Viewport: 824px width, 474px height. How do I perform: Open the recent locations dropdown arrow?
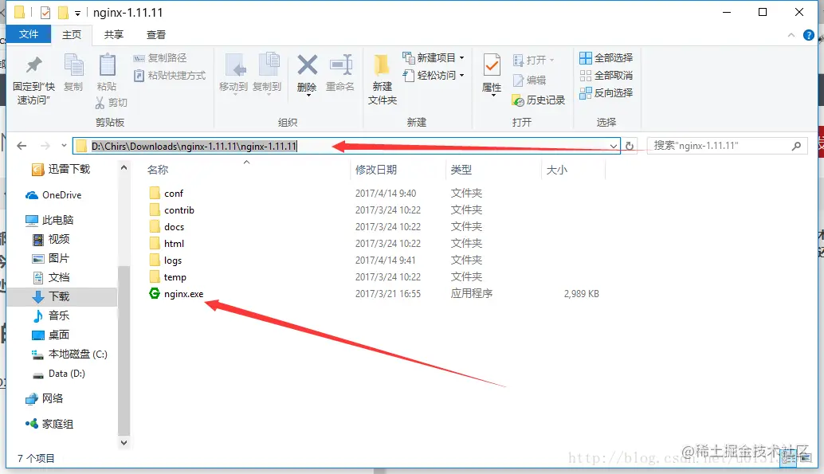(64, 146)
